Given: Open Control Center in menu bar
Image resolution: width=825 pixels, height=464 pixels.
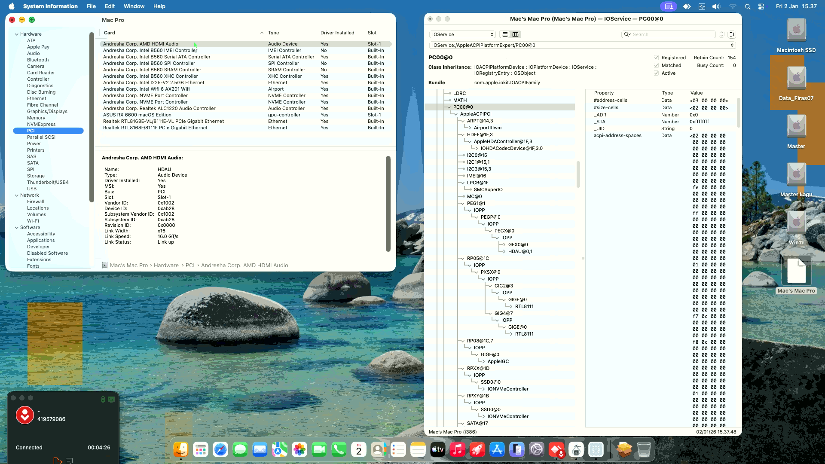Looking at the screenshot, I should click(x=761, y=6).
